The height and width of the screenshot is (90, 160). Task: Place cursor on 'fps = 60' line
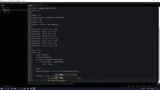pyautogui.click(x=36, y=10)
